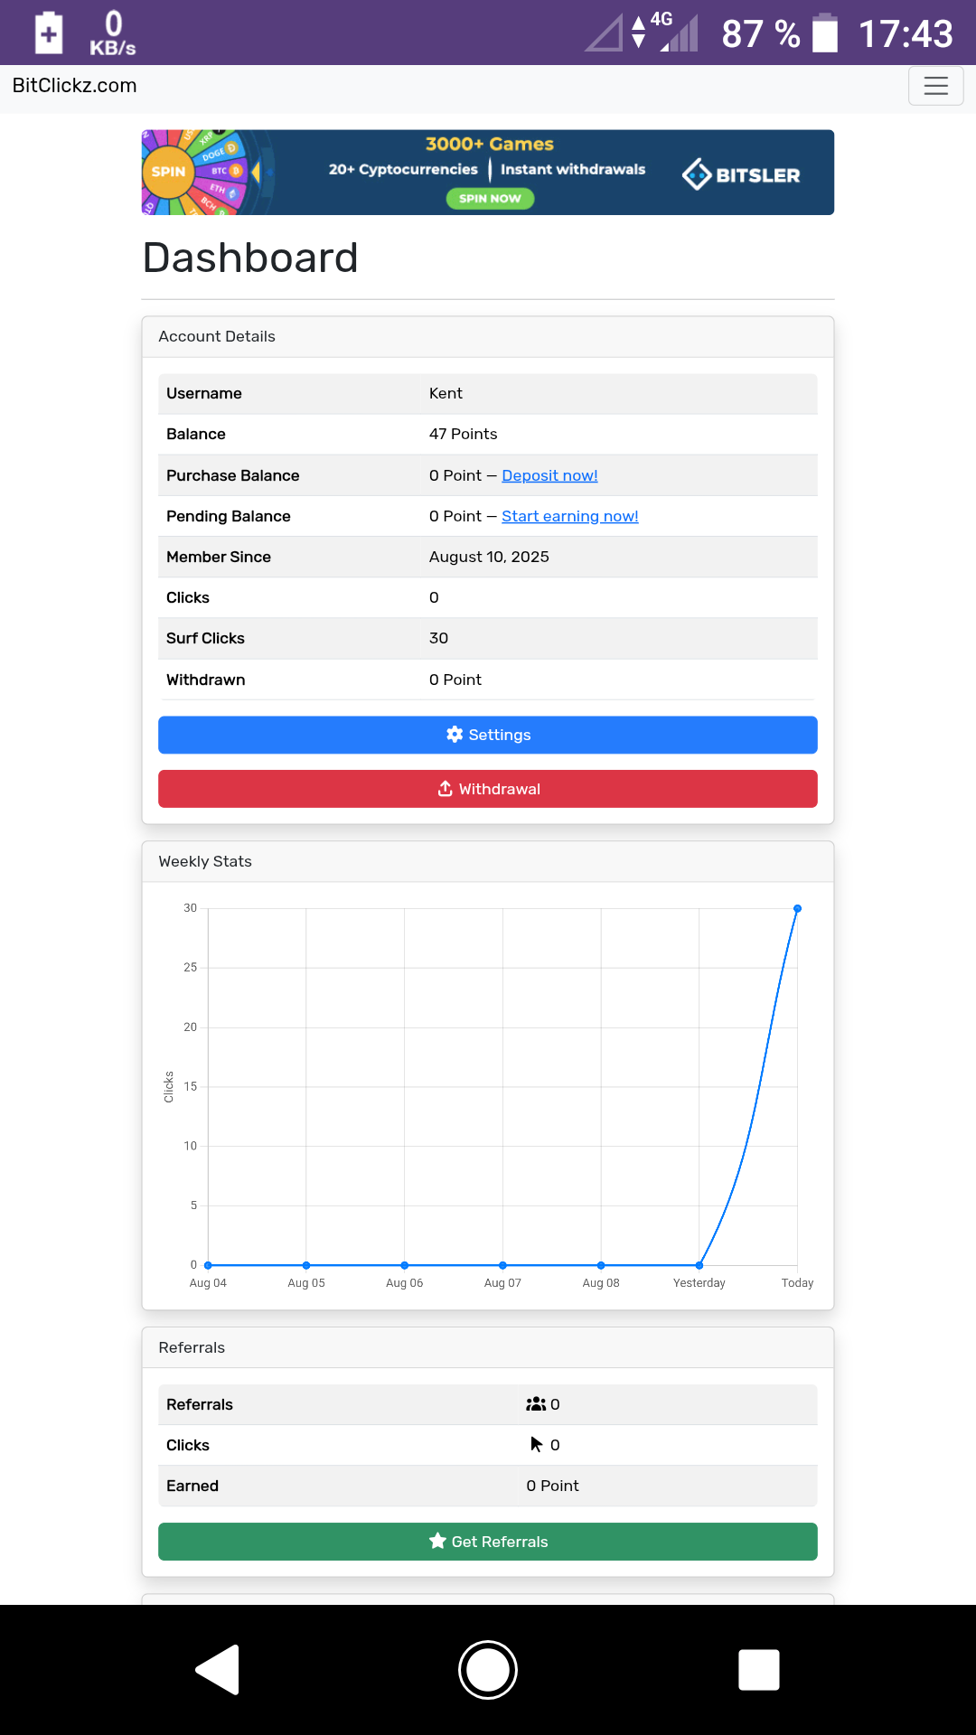The image size is (976, 1735).
Task: Tap the recent apps square icon
Action: 758,1669
